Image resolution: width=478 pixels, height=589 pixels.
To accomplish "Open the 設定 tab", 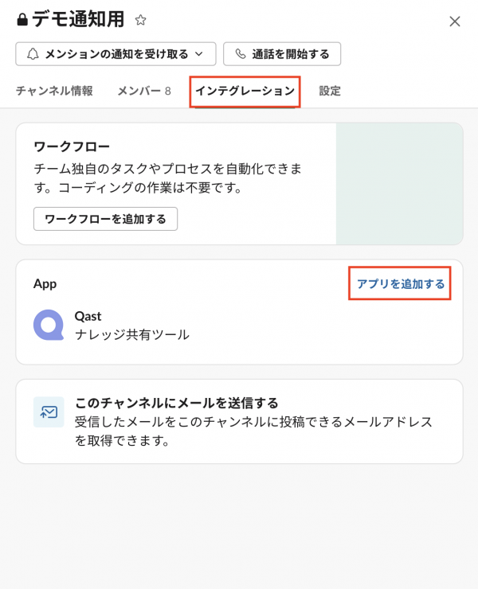I will tap(330, 91).
